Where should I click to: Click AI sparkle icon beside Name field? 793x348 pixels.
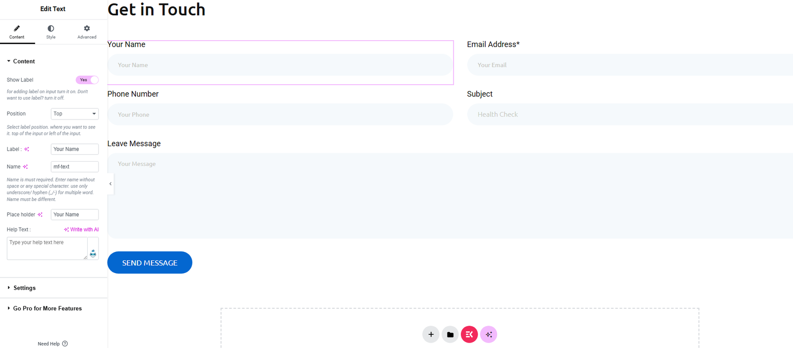click(x=25, y=167)
